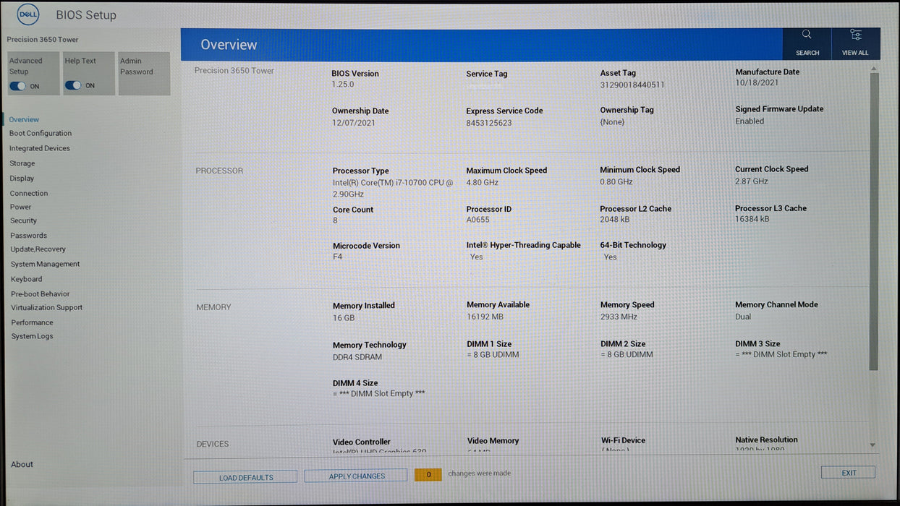Viewport: 900px width, 506px height.
Task: Click the Native Resolution label
Action: click(766, 439)
